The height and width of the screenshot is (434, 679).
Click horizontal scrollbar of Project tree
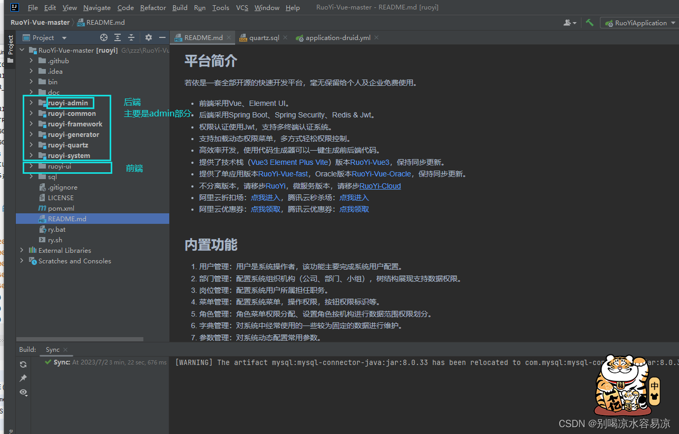coord(80,339)
